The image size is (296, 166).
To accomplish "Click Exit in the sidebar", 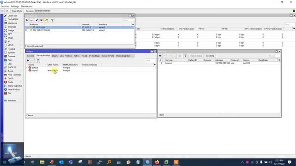I will 9,93.
